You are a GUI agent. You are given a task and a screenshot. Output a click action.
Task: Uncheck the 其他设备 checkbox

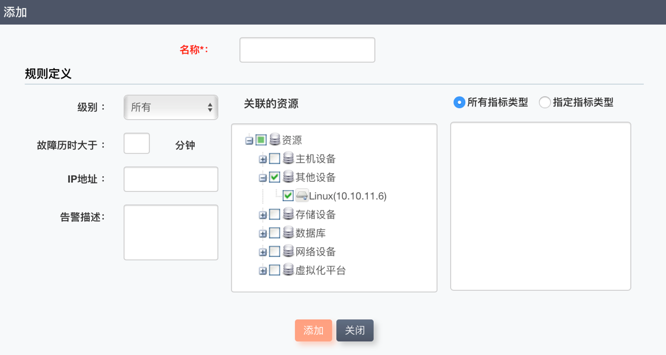(274, 177)
